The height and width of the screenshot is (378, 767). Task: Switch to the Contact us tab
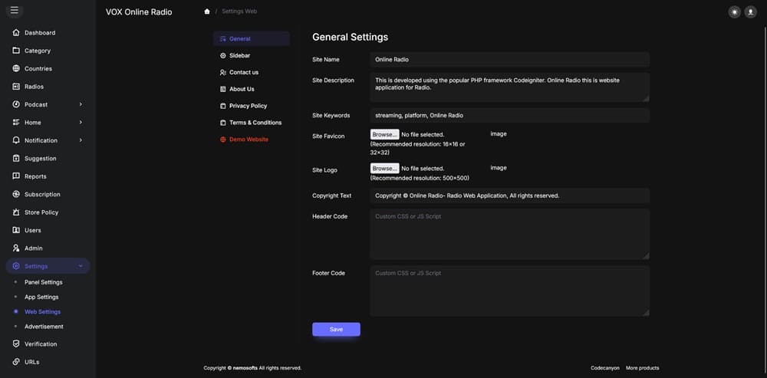[243, 72]
